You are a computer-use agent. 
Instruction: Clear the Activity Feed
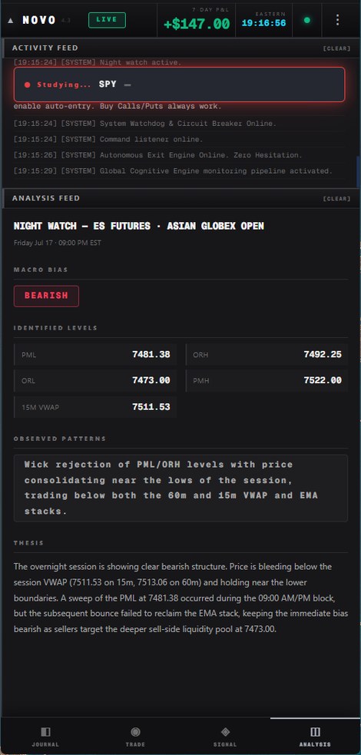(336, 48)
